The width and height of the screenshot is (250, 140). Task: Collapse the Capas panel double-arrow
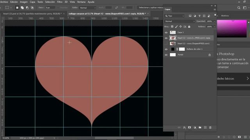coord(212,6)
